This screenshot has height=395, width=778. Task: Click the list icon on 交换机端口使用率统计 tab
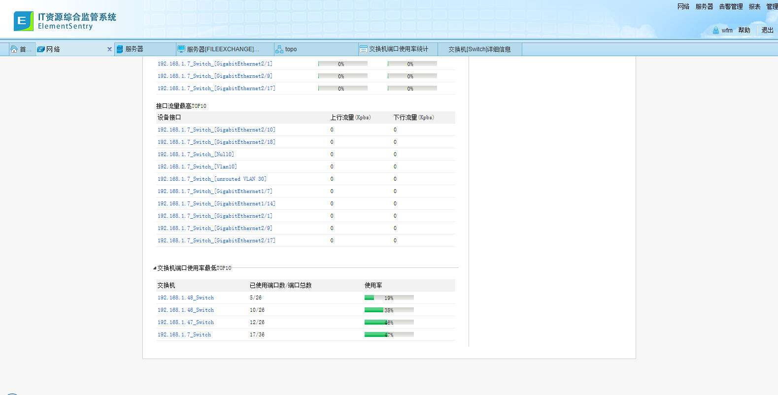pos(364,49)
